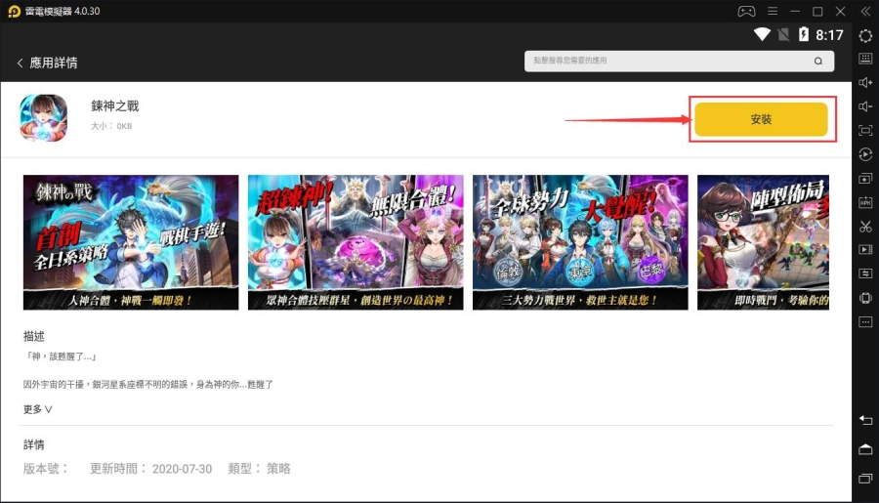
Task: Click update date 2020-07-30
Action: pos(183,469)
